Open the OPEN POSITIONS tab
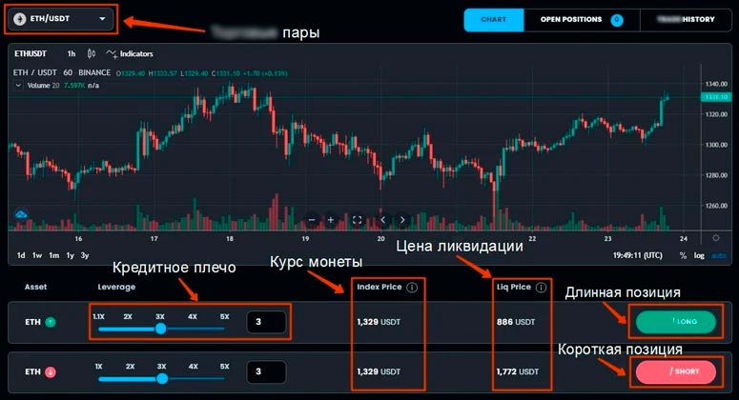739x400 pixels. 582,20
